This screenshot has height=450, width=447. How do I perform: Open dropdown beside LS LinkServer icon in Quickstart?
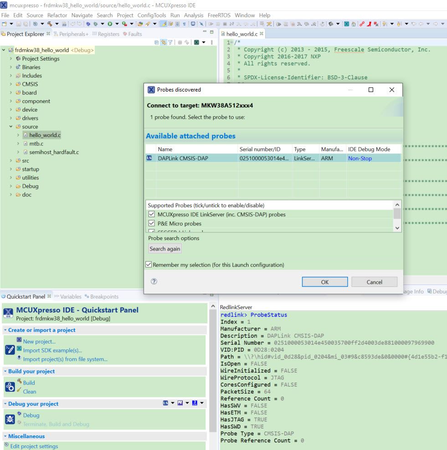click(x=173, y=403)
